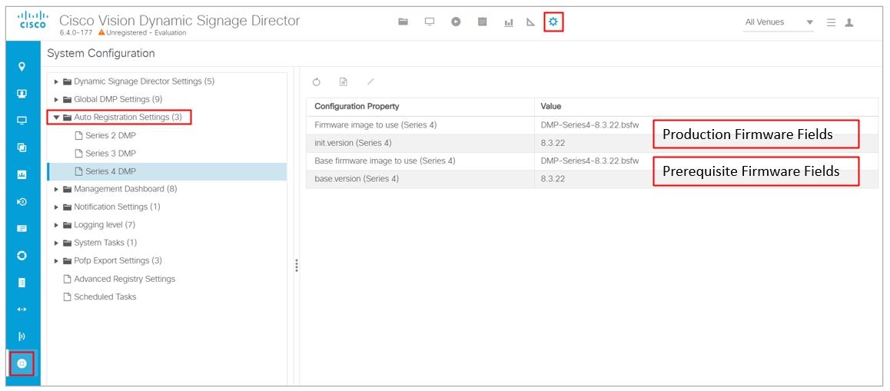Select Series 3 DMP in the tree
The height and width of the screenshot is (391, 890).
click(111, 153)
